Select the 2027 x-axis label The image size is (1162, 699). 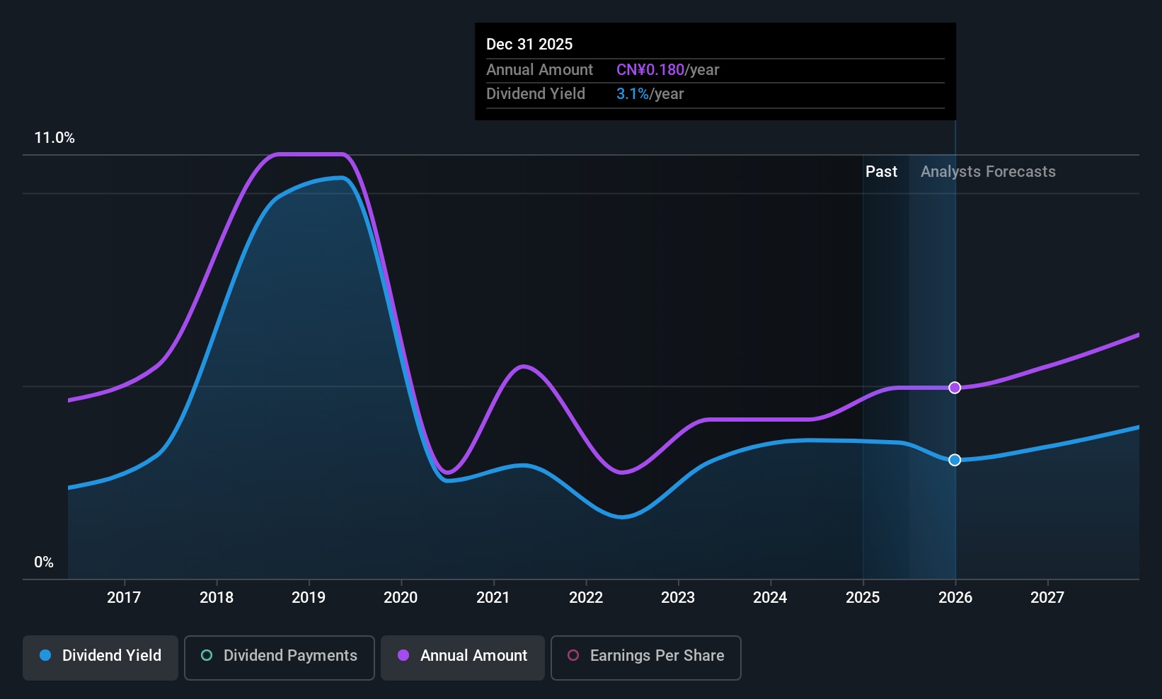[x=1047, y=598]
